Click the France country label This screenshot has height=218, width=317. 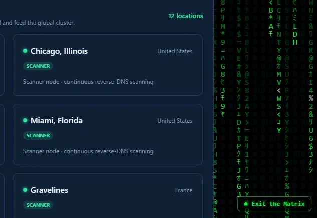point(184,190)
